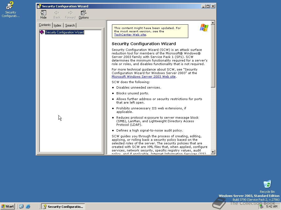The width and height of the screenshot is (281, 210).
Task: Switch to the Contents tab
Action: [45, 25]
